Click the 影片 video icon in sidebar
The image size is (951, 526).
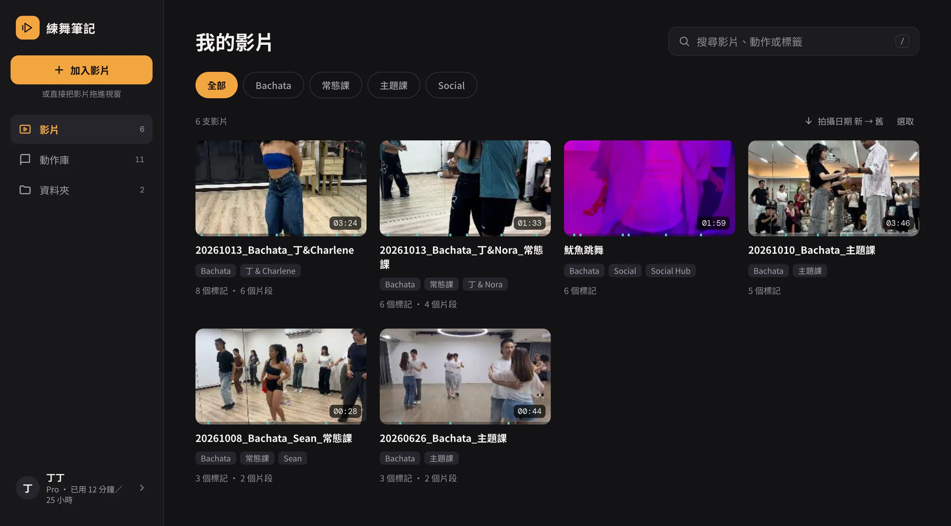25,129
